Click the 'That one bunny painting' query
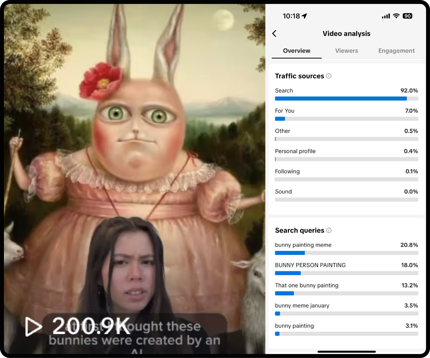430x358 pixels. tap(307, 286)
